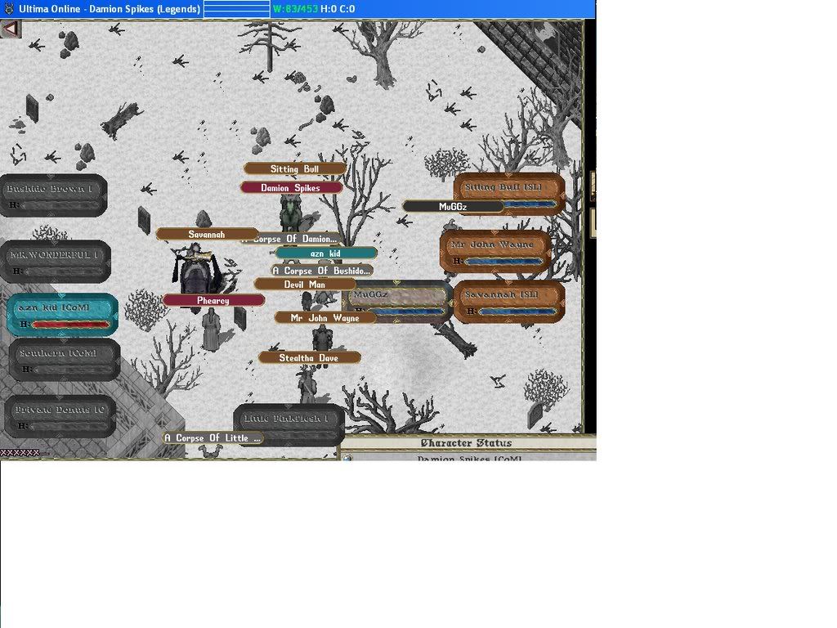The image size is (837, 628).
Task: Click azn kid's red health bar
Action: 70,324
